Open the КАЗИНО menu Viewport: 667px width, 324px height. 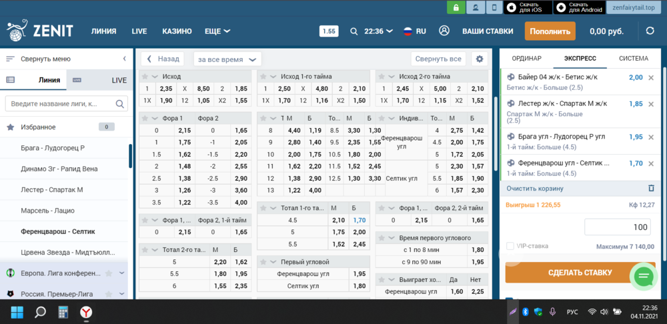177,31
